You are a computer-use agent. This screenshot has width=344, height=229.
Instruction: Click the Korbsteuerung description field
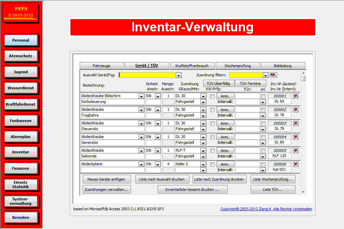click(113, 102)
